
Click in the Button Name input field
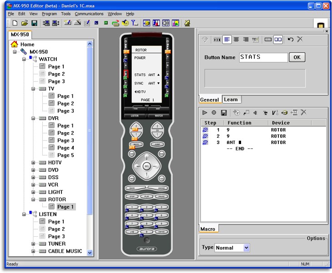[x=263, y=57]
